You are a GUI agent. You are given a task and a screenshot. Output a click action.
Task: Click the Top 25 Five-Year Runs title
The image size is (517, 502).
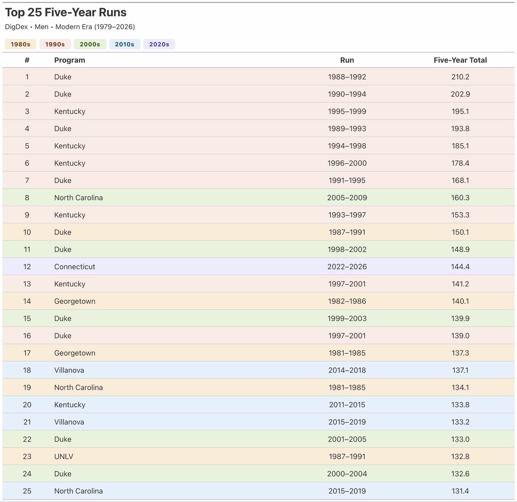(66, 13)
